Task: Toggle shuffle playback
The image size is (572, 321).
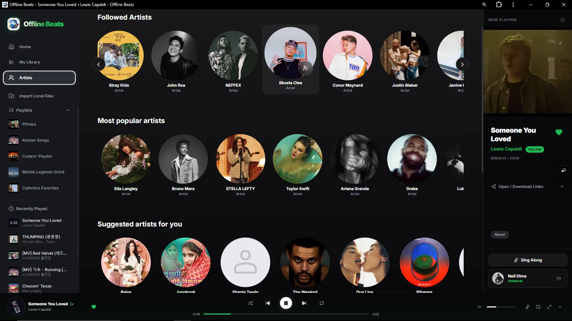Action: 250,303
